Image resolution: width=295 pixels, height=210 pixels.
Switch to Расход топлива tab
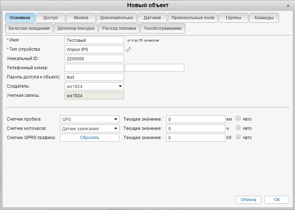tap(119, 28)
